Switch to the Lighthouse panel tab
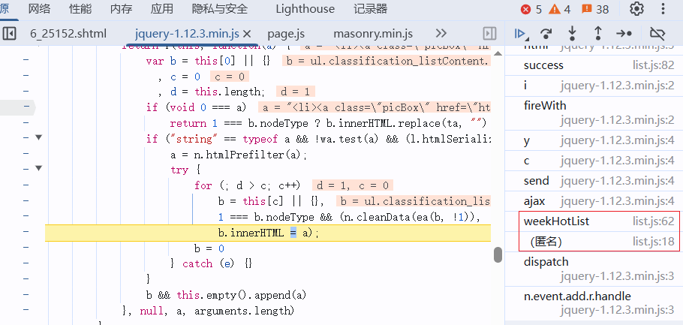Screen dimensions: 683x325 coord(305,9)
